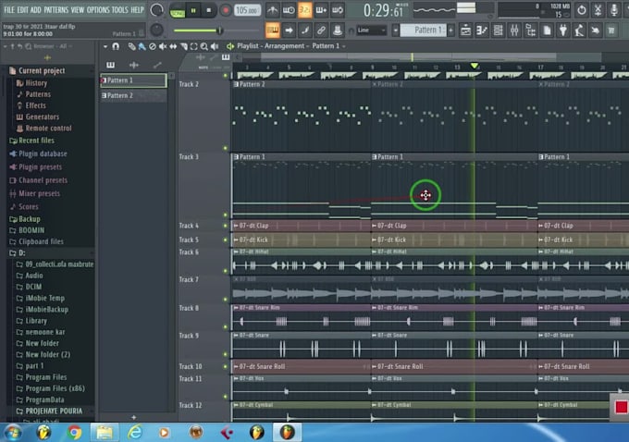The height and width of the screenshot is (442, 629).
Task: Open the ADD menu
Action: (36, 10)
